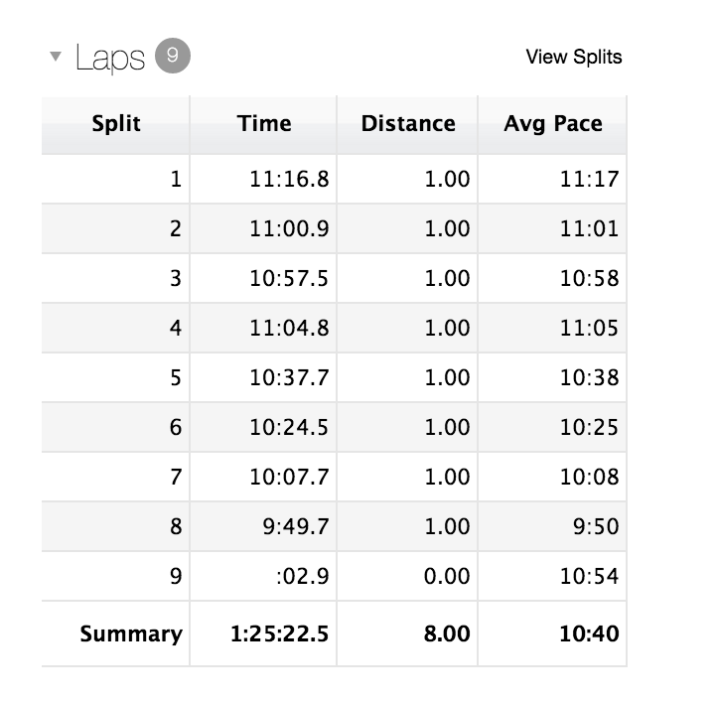Click the Avg Pace column header

coord(553,124)
